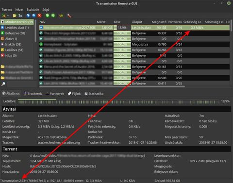This screenshot has width=233, height=183.
Task: Select the Befejezve (58) filter
Action: pyautogui.click(x=17, y=33)
